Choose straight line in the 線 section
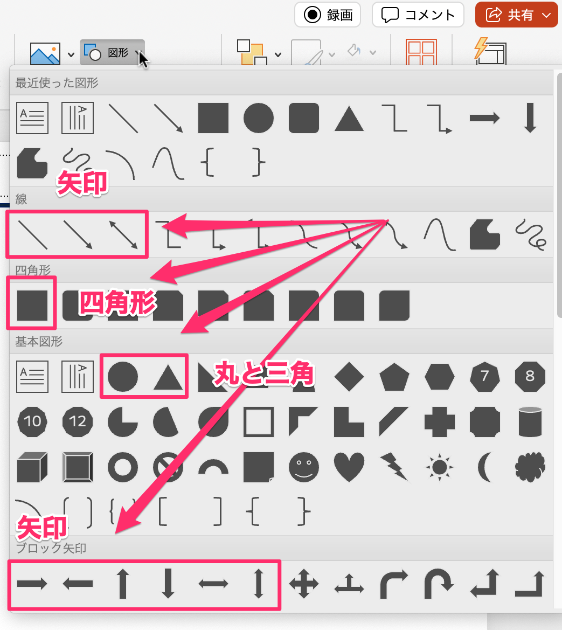Image resolution: width=562 pixels, height=630 pixels. 33,234
